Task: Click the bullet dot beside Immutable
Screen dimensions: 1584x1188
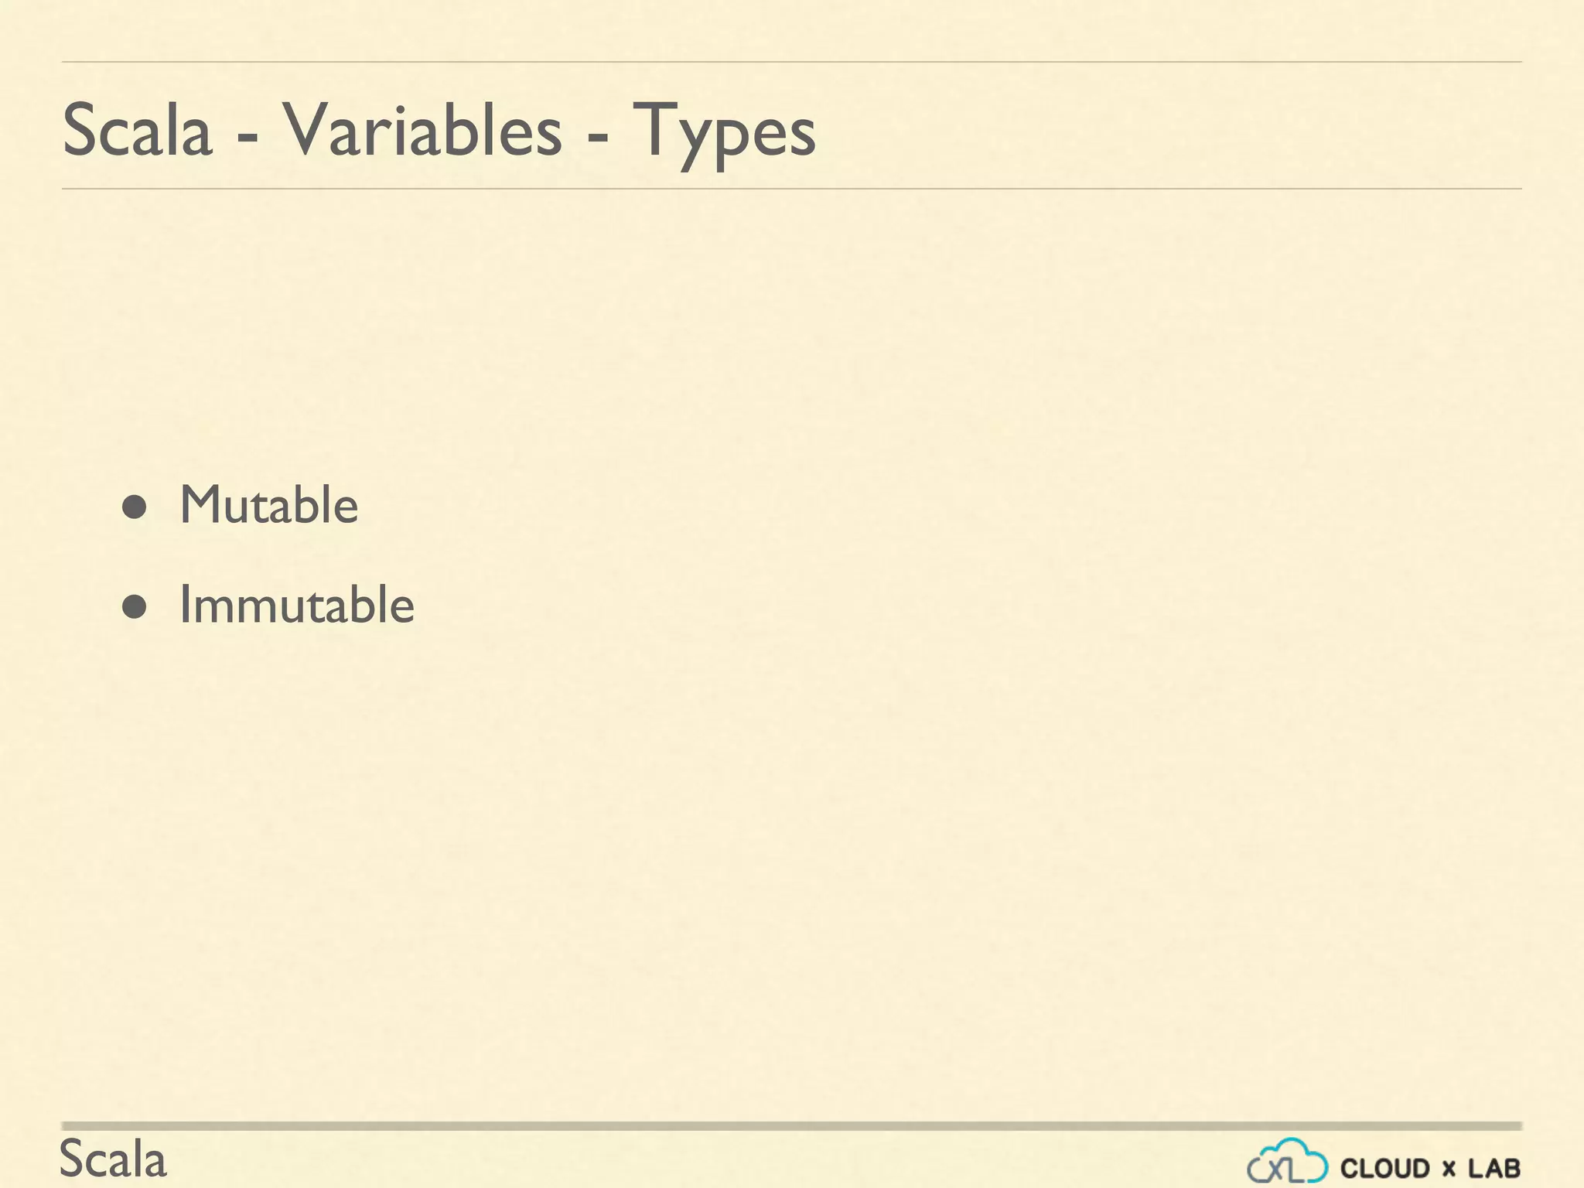Action: 135,607
